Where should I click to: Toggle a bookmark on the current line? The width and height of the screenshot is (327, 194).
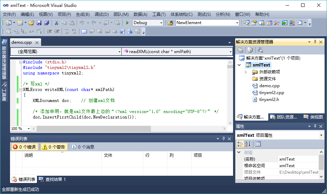click(84, 31)
